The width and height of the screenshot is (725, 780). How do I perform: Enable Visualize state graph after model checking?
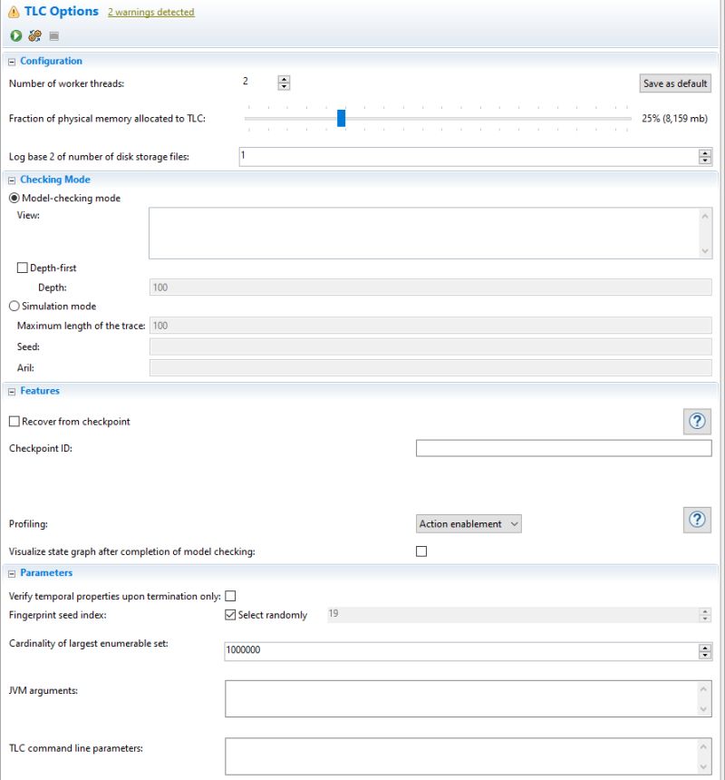click(420, 550)
